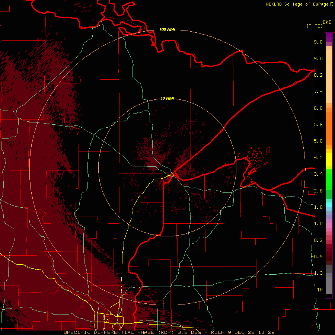Click the 9.8 value on the scale

tap(318, 42)
